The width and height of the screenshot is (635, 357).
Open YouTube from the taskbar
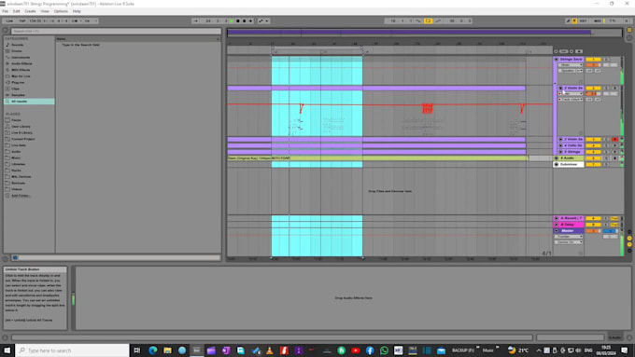coord(356,350)
